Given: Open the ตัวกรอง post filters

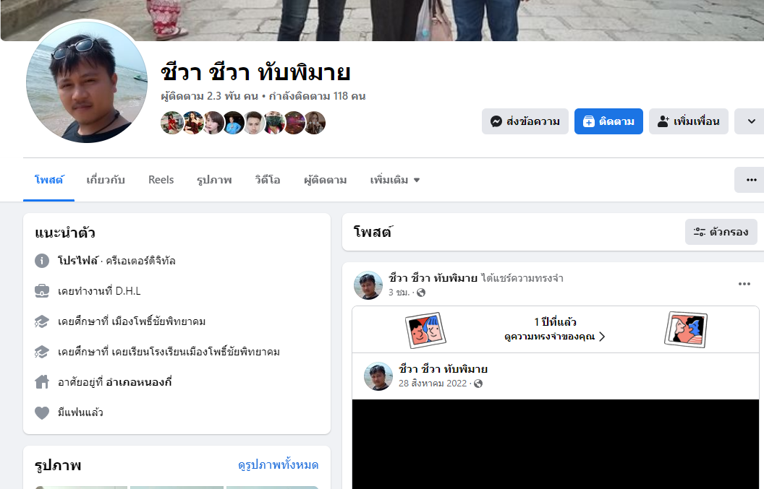Looking at the screenshot, I should pos(721,232).
